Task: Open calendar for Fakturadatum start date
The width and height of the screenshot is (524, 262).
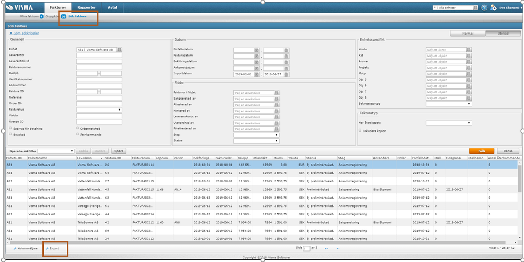Action: 256,56
